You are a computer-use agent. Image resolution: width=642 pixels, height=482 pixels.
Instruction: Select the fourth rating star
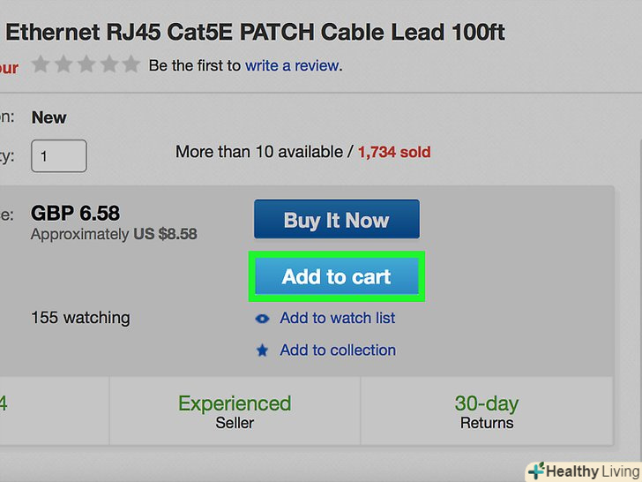tap(108, 64)
